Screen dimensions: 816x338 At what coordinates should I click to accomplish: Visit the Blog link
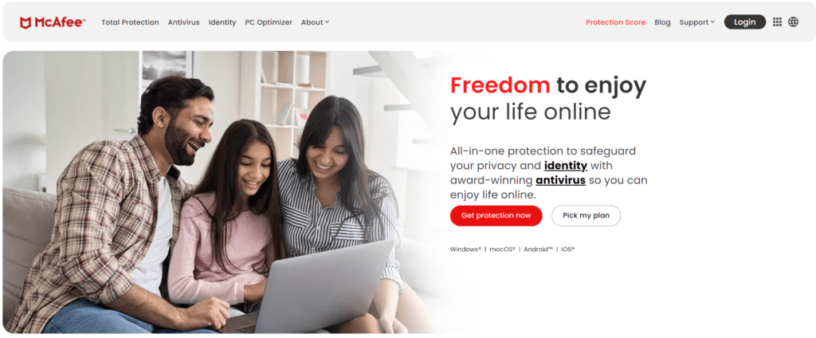pos(662,22)
